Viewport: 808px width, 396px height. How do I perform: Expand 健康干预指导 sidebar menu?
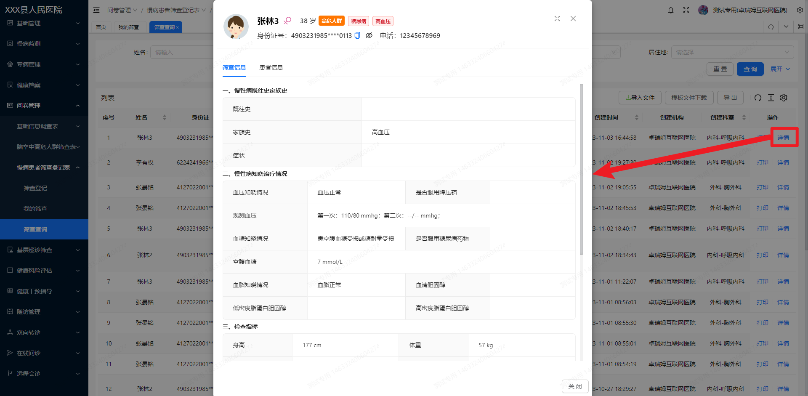[x=44, y=291]
